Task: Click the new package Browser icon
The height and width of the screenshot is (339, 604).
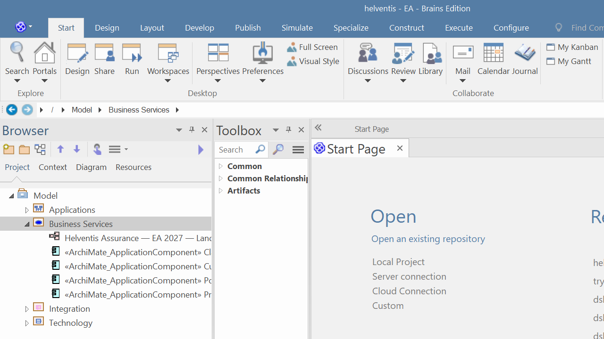Action: pyautogui.click(x=8, y=149)
